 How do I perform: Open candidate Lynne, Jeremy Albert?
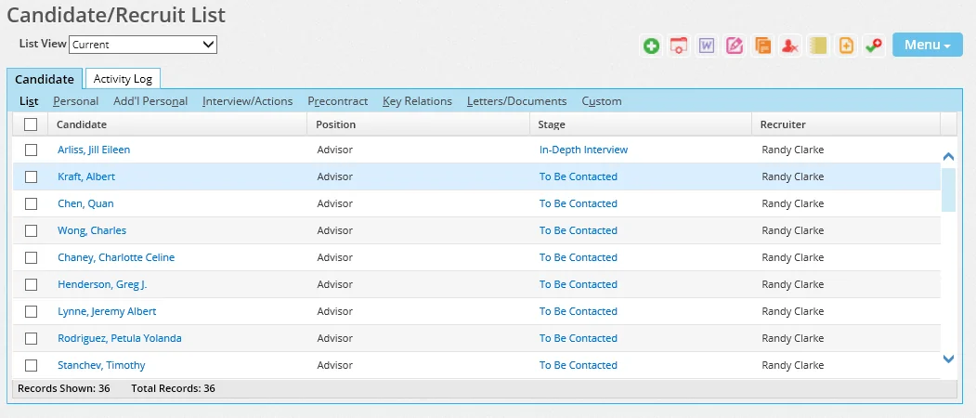click(x=107, y=311)
